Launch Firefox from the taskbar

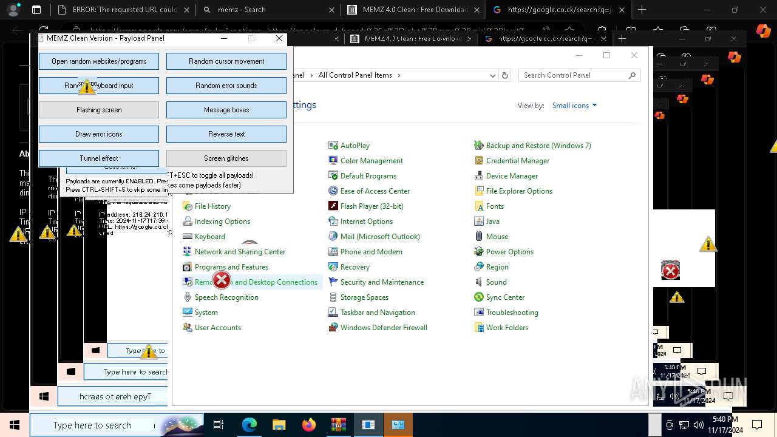click(x=308, y=425)
